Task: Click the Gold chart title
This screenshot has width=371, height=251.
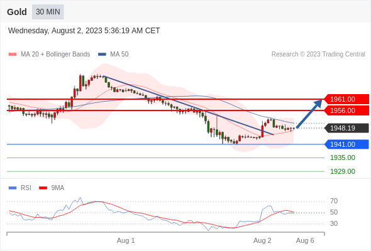Action: coord(17,12)
